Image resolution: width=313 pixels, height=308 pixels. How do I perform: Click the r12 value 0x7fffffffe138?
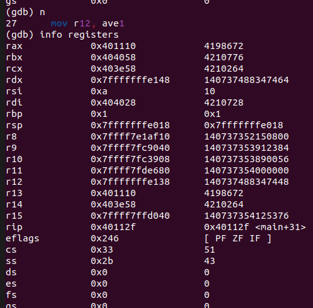(x=130, y=182)
